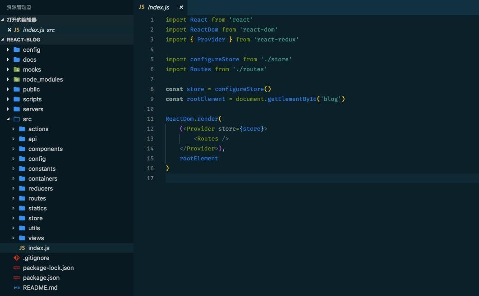This screenshot has height=296, width=479.
Task: Expand the utils folder arrow
Action: [14, 228]
